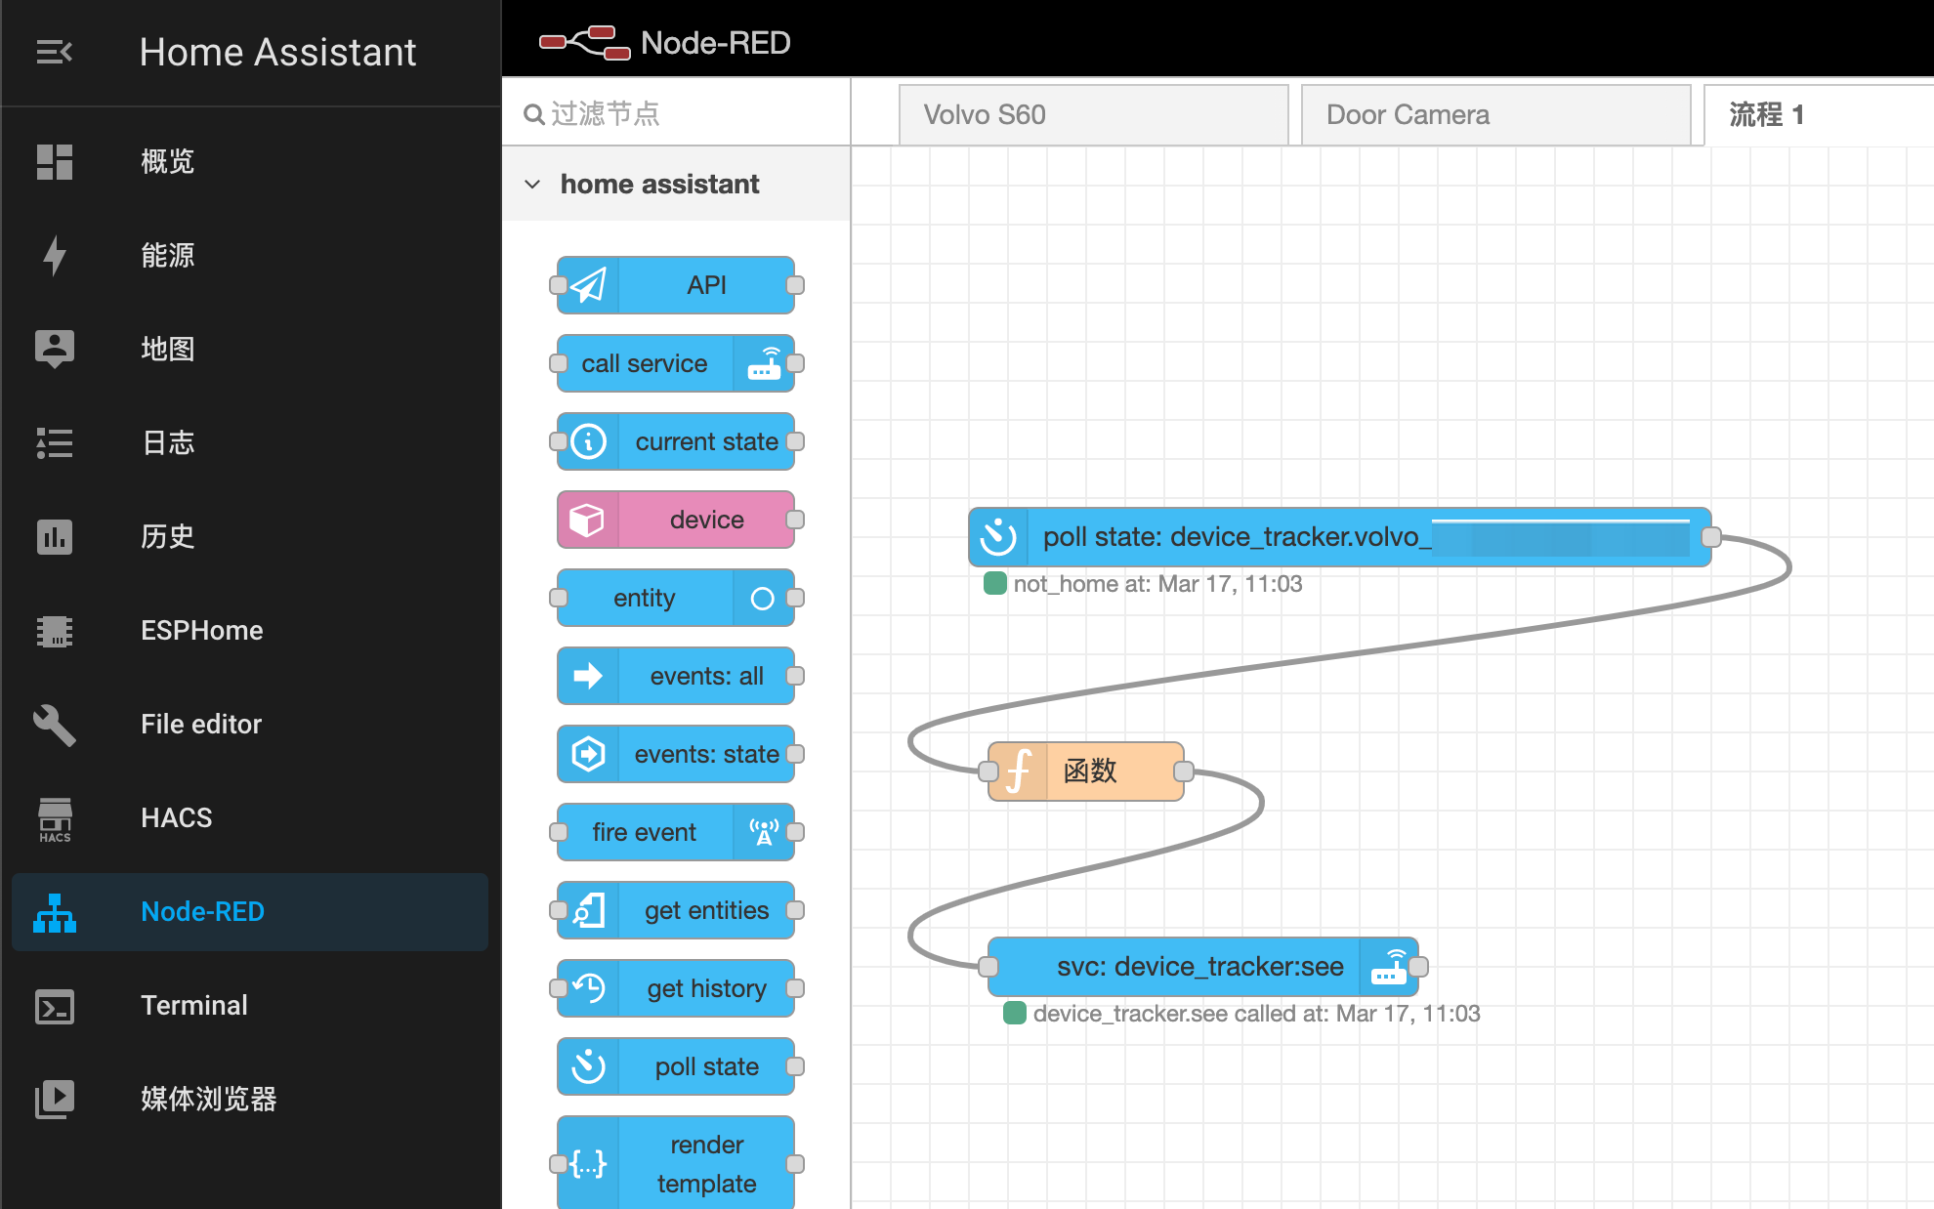1934x1209 pixels.
Task: Click the green status dot under svc node
Action: pos(1015,1013)
